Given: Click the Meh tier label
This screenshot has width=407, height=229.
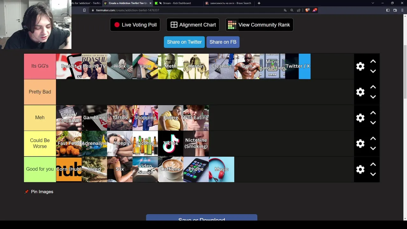Looking at the screenshot, I should click(40, 118).
